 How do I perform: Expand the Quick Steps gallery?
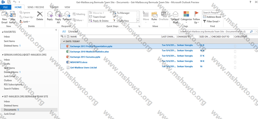point(138,21)
